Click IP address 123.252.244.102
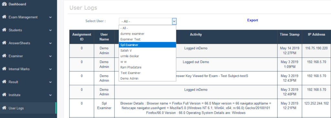This screenshot has height=118, width=331. coord(316,103)
